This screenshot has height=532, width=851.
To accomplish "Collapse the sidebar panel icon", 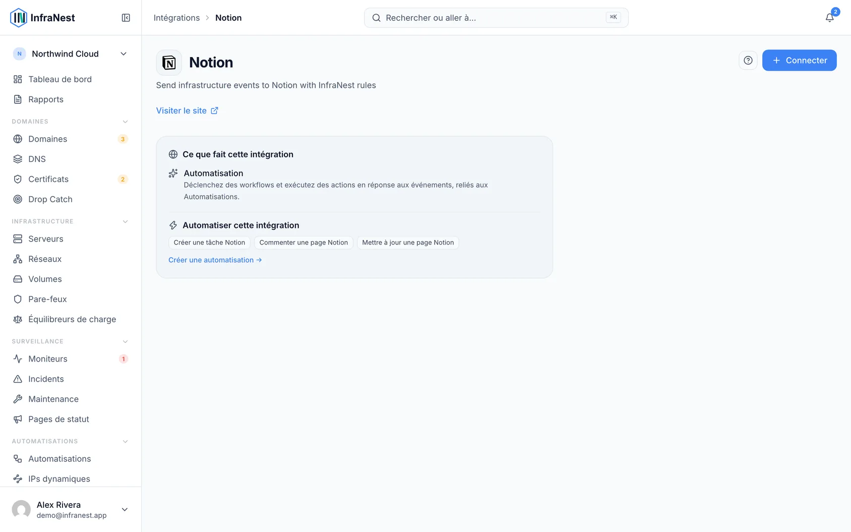I will [126, 18].
